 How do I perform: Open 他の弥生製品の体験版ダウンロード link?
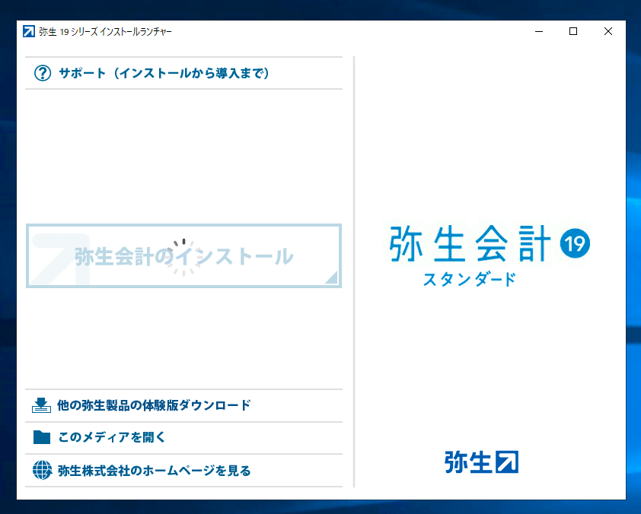pyautogui.click(x=154, y=405)
